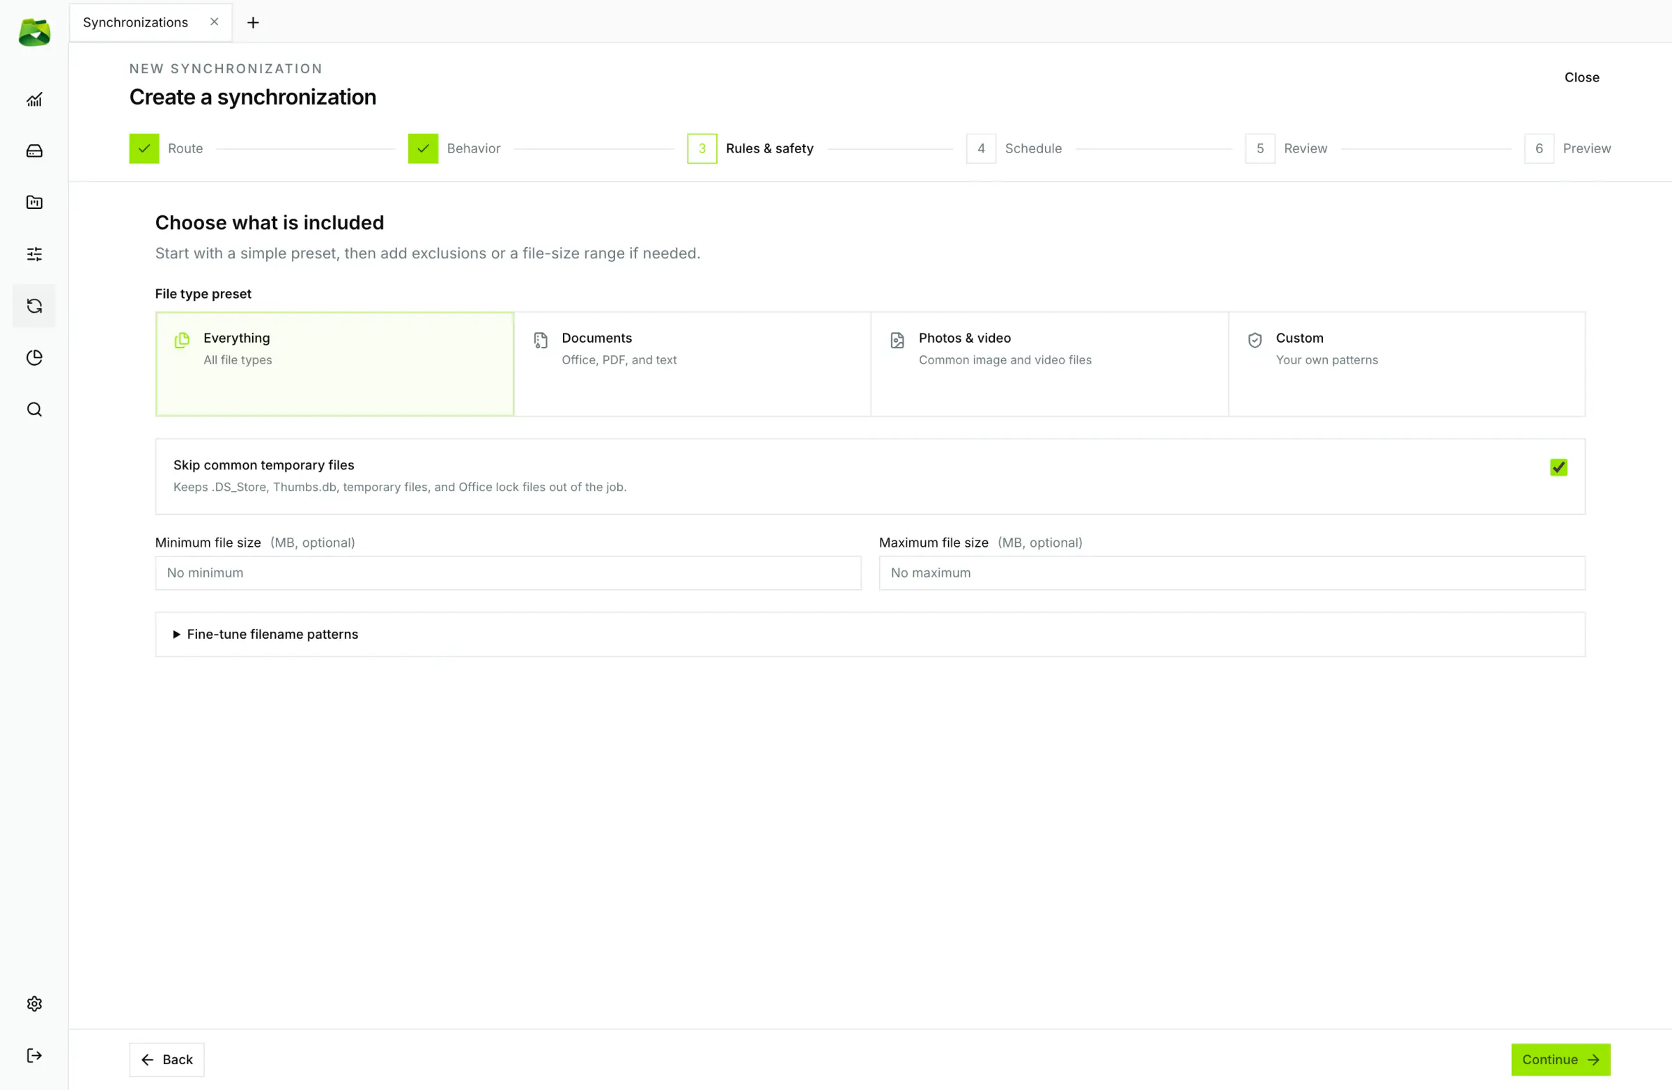Click the Back button

[167, 1059]
